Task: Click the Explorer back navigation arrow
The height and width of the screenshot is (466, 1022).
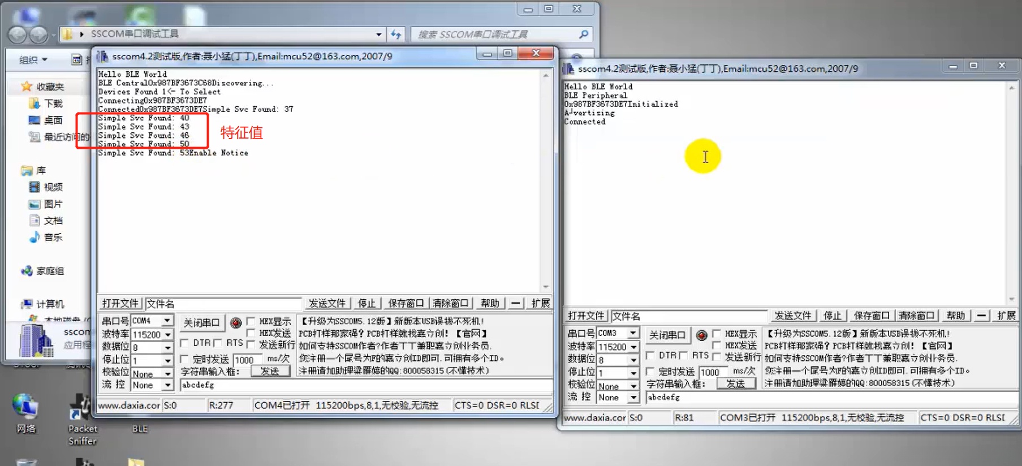Action: click(x=18, y=34)
